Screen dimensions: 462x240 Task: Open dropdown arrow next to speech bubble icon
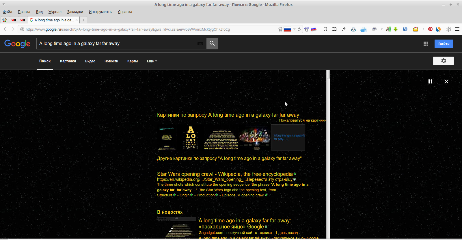point(382,29)
